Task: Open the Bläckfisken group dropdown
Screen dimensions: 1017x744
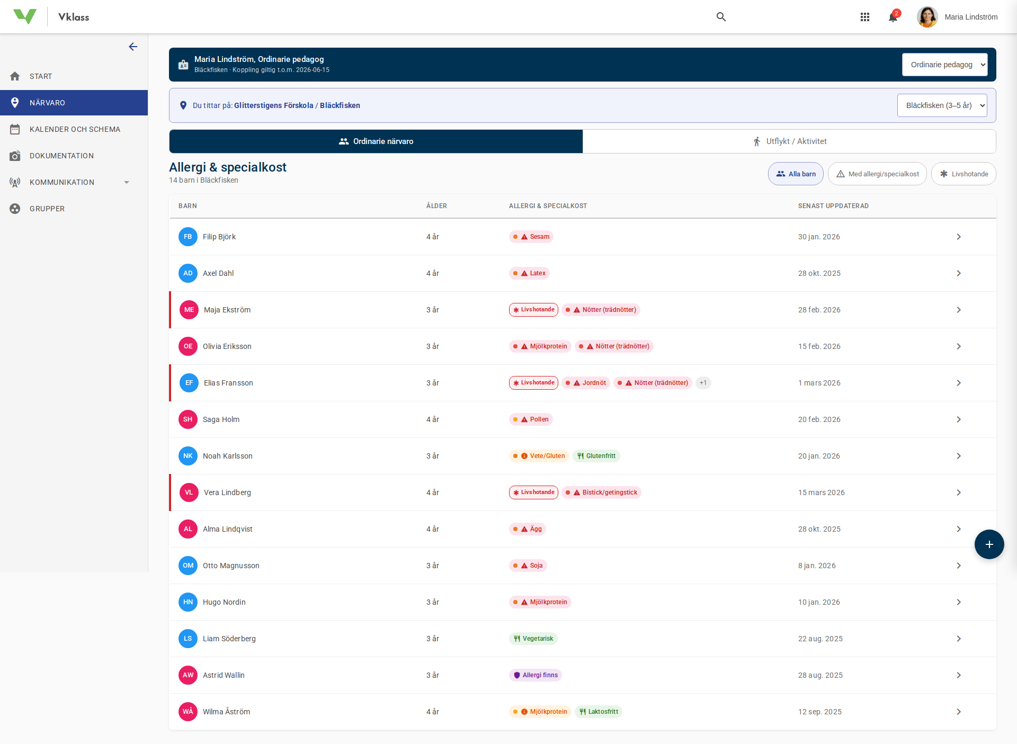Action: coord(942,105)
